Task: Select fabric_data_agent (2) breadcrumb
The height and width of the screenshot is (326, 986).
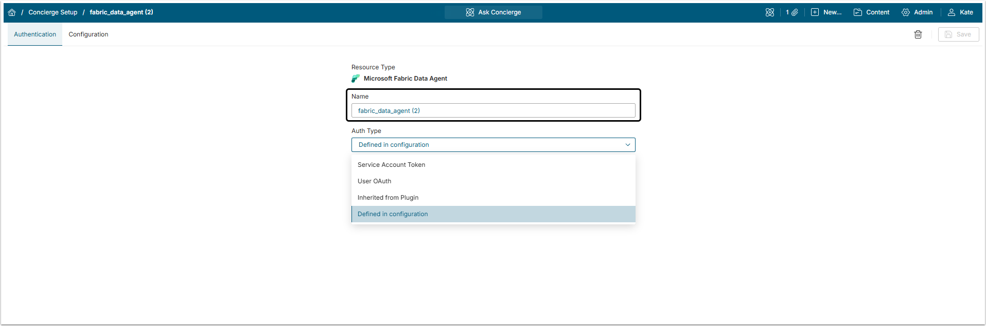Action: point(121,12)
